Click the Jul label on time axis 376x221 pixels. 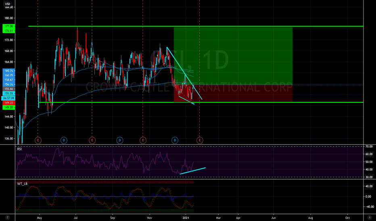76,218
